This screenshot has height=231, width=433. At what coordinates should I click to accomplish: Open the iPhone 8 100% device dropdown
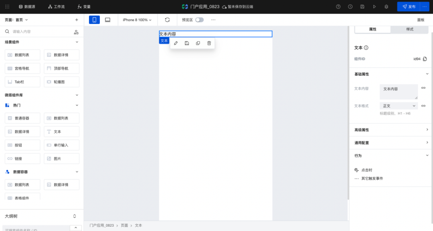click(137, 20)
